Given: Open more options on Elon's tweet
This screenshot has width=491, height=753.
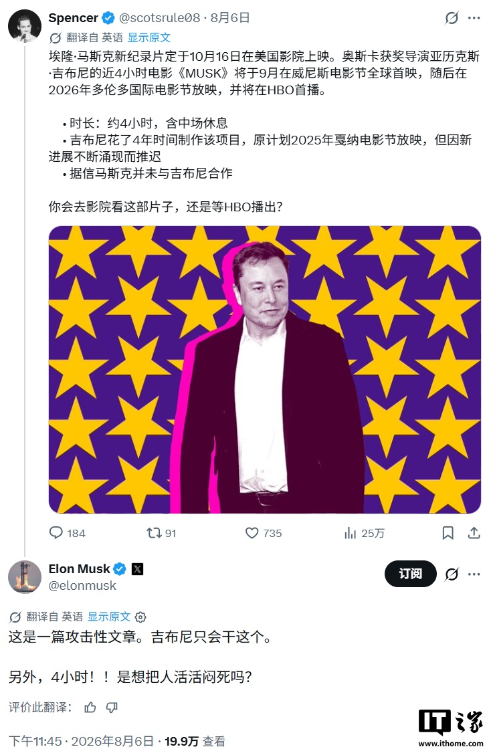Looking at the screenshot, I should tap(474, 574).
